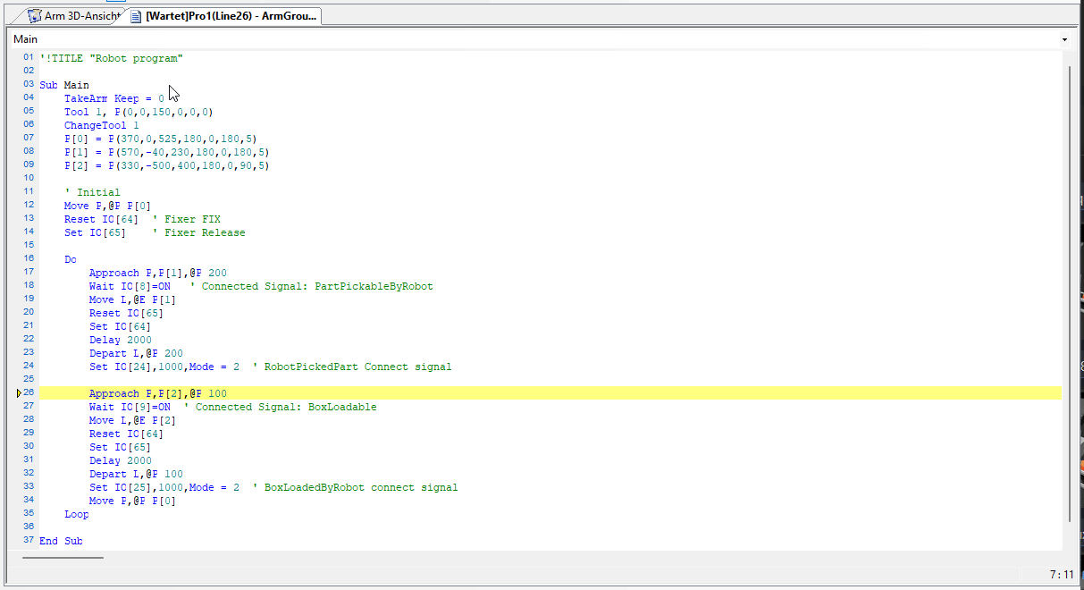The height and width of the screenshot is (590, 1084).
Task: Click the cursor position indicator in status bar
Action: click(1061, 574)
